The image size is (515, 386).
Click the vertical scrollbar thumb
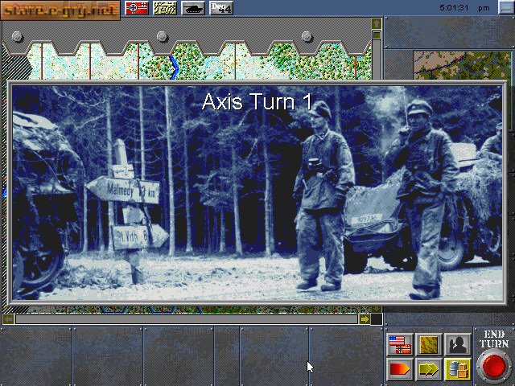(377, 35)
